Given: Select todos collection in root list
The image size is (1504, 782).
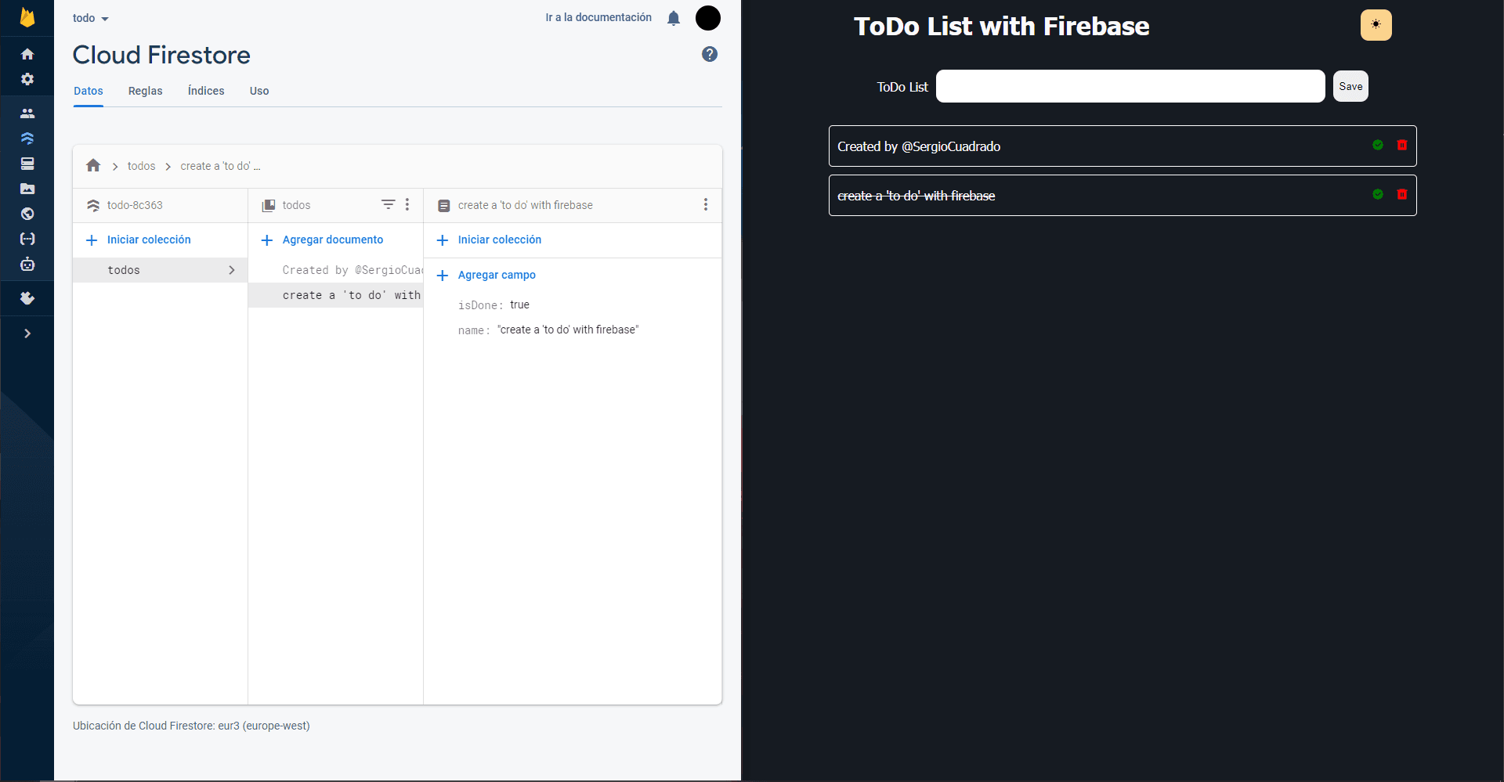Looking at the screenshot, I should pyautogui.click(x=160, y=270).
